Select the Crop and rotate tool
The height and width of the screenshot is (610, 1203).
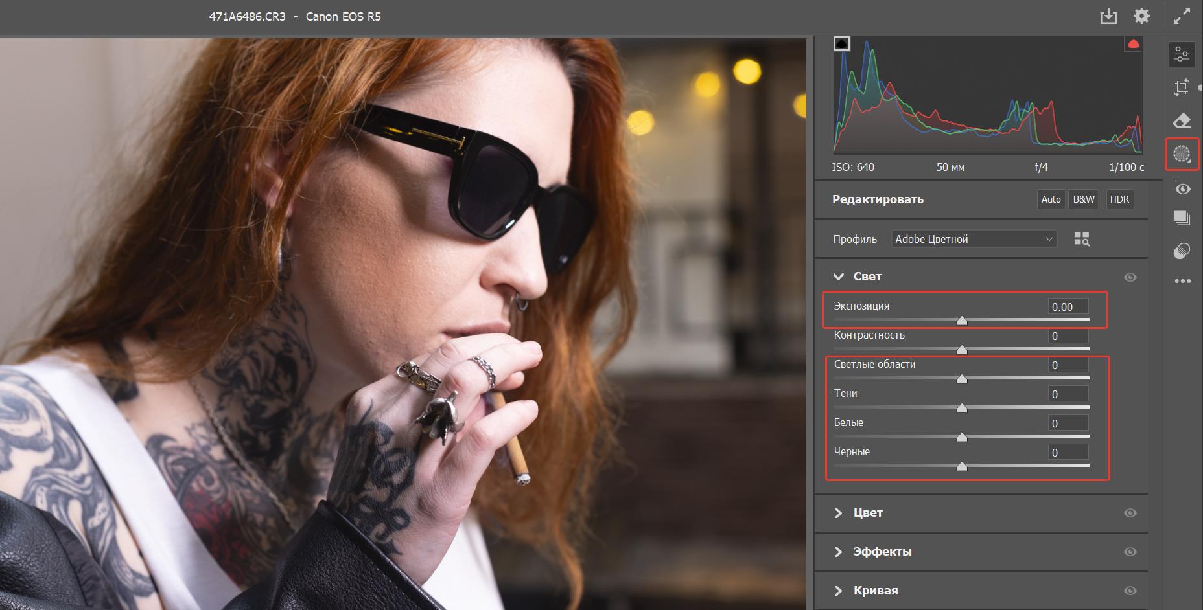1182,87
